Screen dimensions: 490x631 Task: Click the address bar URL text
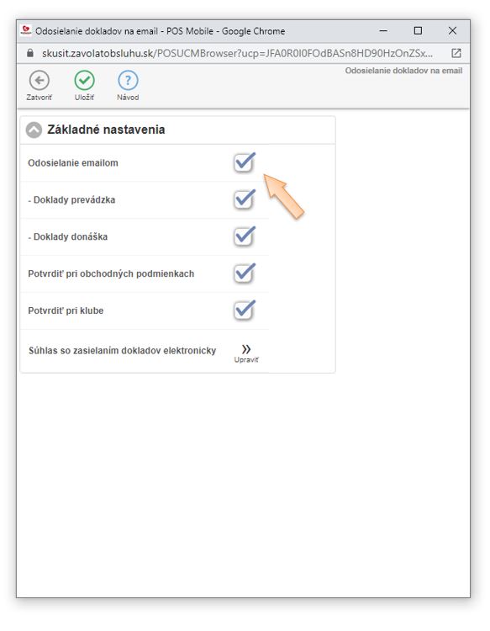tap(237, 53)
